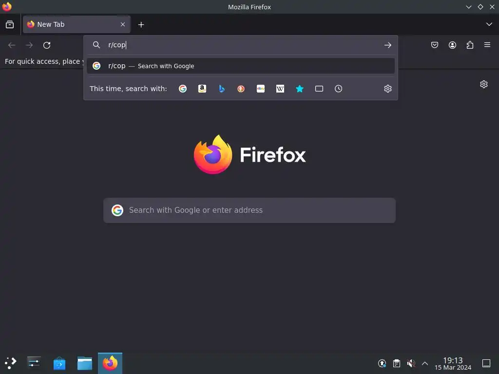Image resolution: width=499 pixels, height=374 pixels.
Task: Click the address bar text field
Action: (242, 45)
